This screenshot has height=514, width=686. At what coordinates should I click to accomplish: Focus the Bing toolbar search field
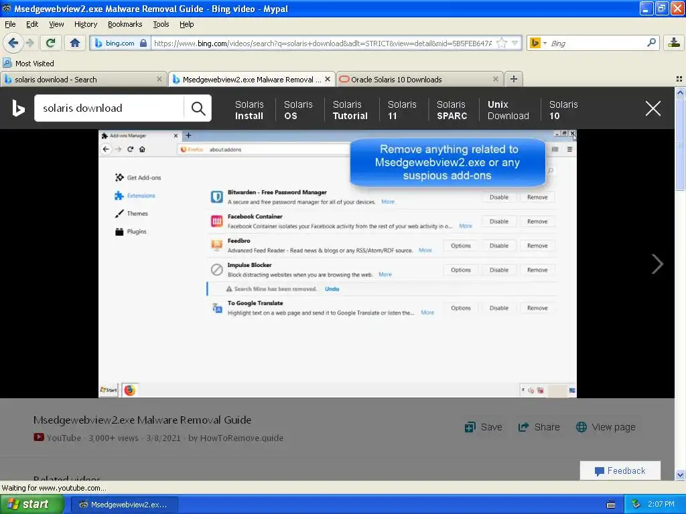coord(597,43)
